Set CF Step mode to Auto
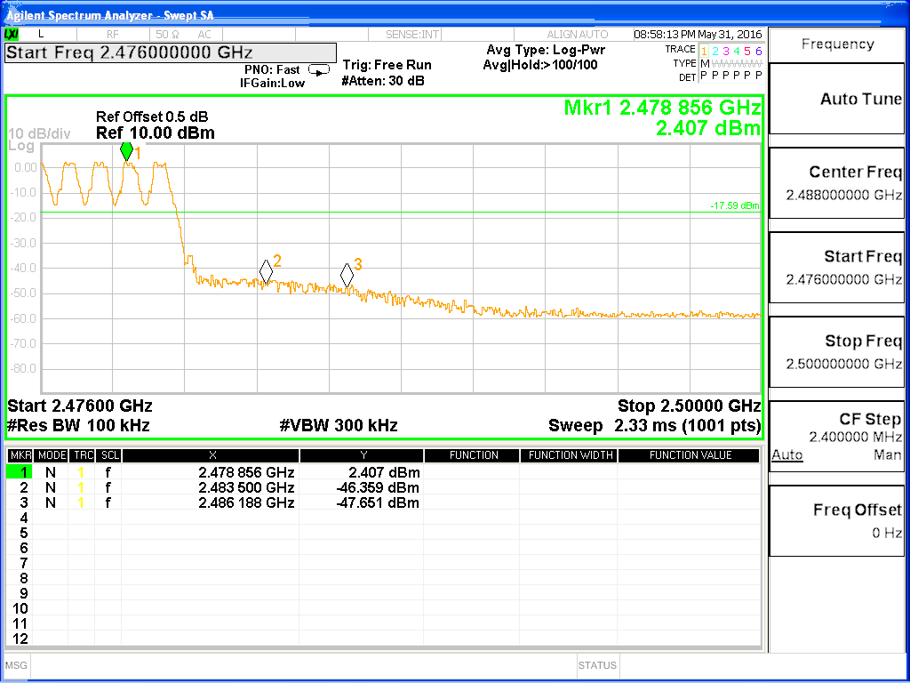This screenshot has width=910, height=683. [x=786, y=455]
